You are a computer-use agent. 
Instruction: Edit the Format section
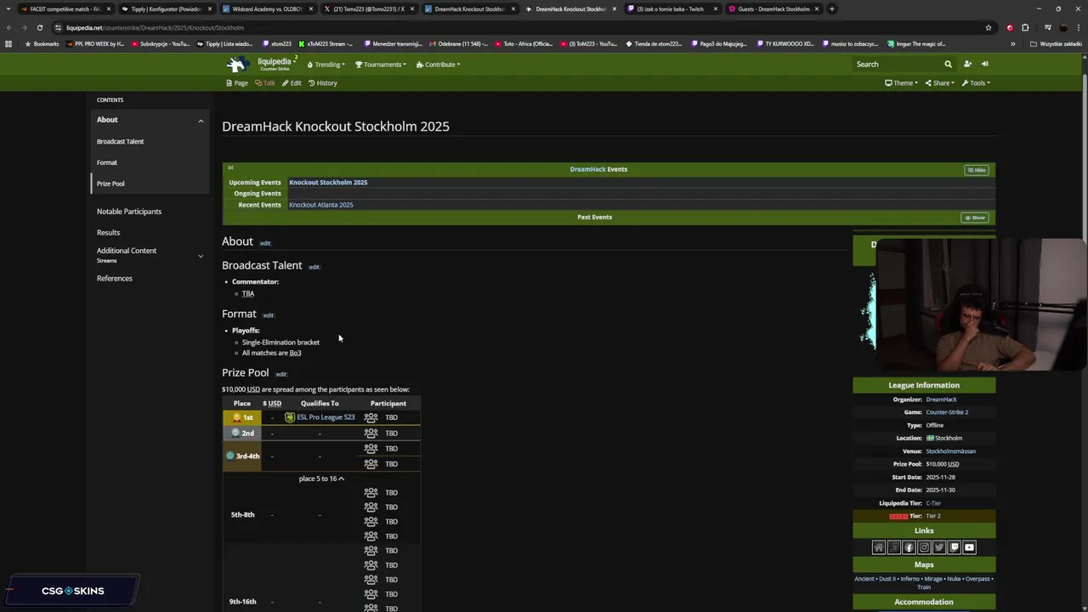click(268, 315)
